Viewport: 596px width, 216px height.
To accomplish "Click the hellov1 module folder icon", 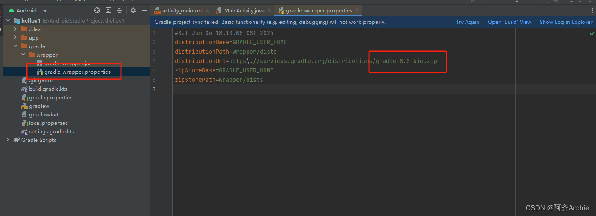I will pos(17,20).
